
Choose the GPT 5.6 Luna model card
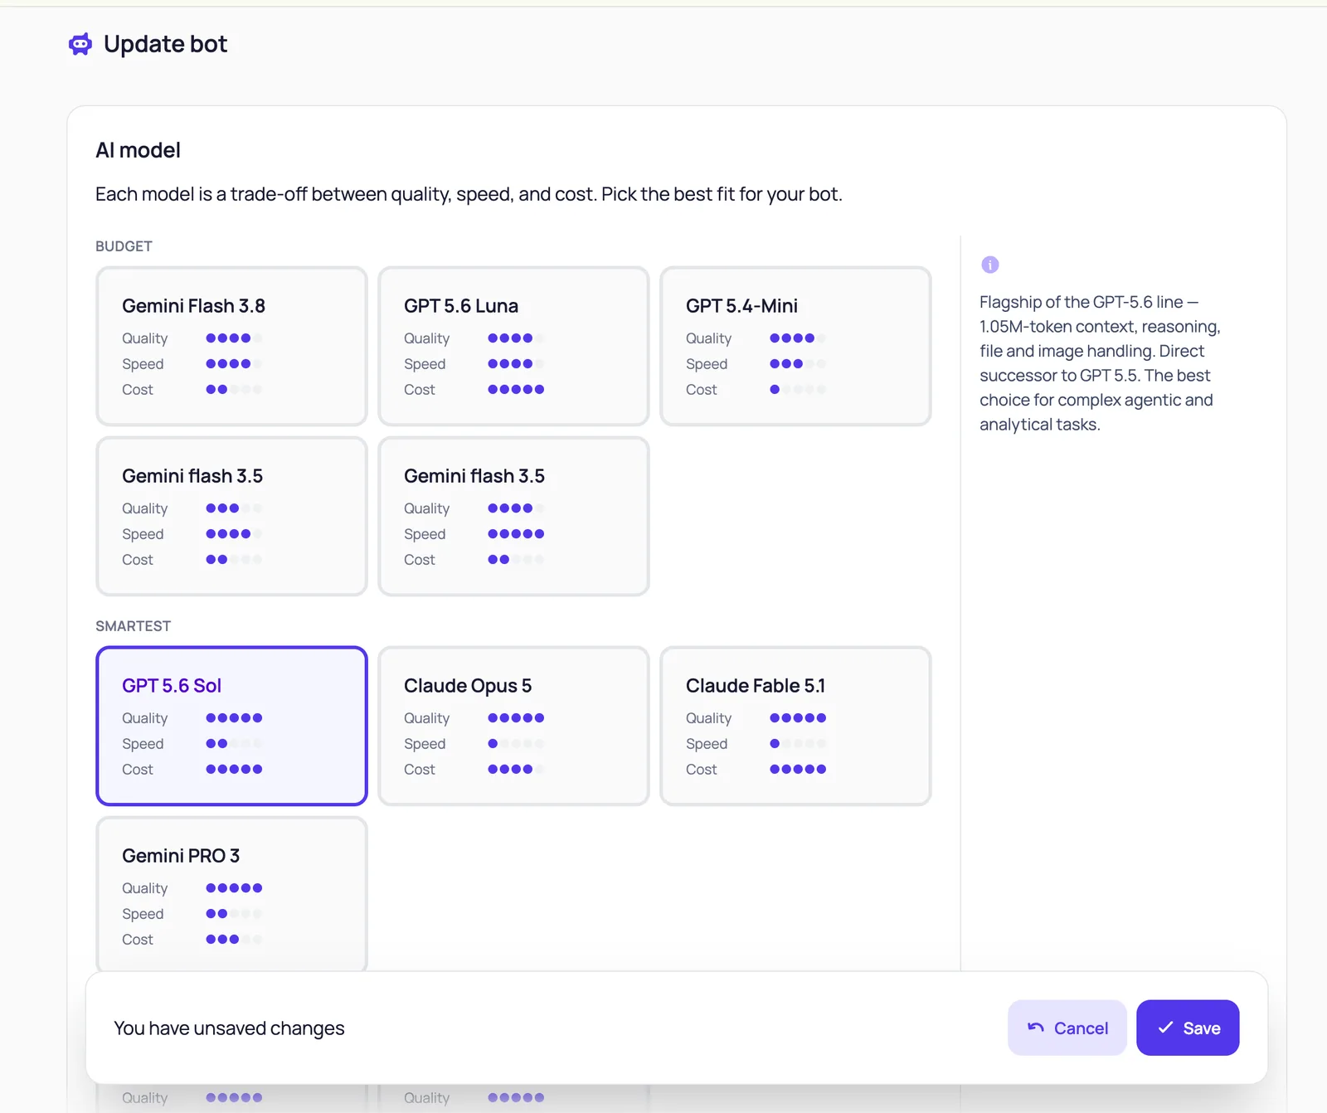[513, 346]
